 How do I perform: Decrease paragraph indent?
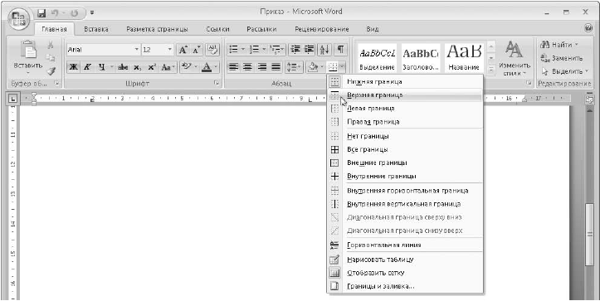tap(295, 50)
